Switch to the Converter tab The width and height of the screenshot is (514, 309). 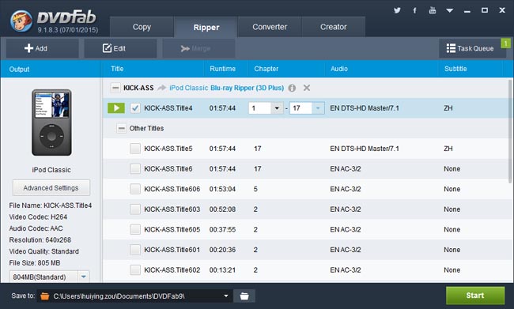click(x=270, y=27)
